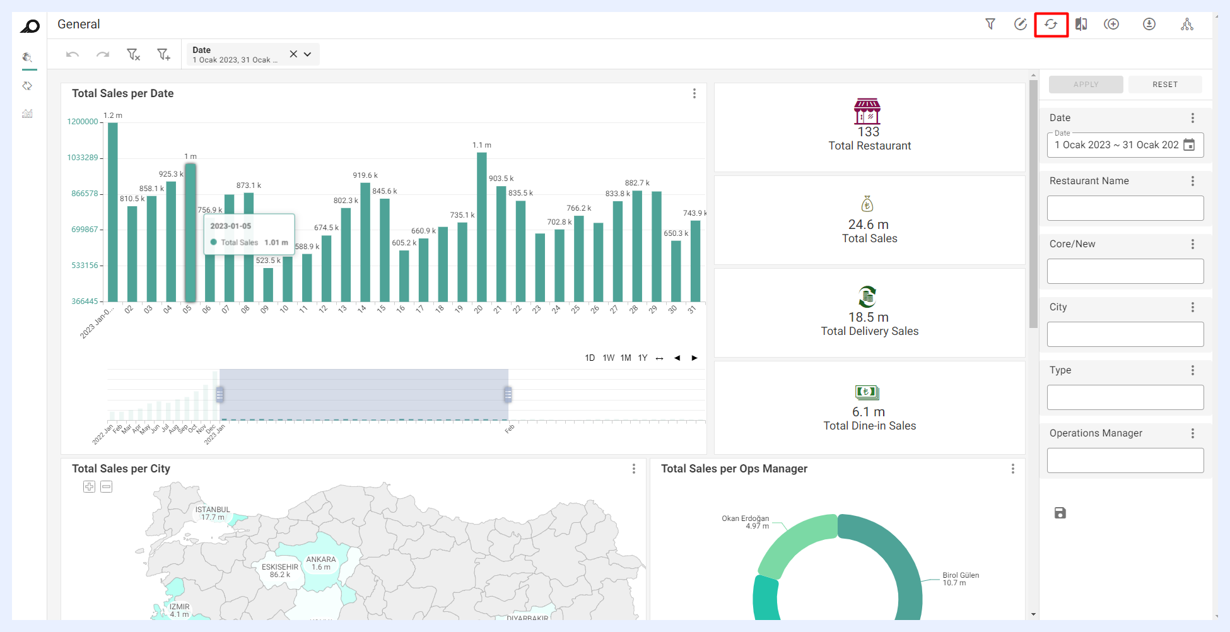1230x632 pixels.
Task: Open the second sidebar icon
Action: coord(27,86)
